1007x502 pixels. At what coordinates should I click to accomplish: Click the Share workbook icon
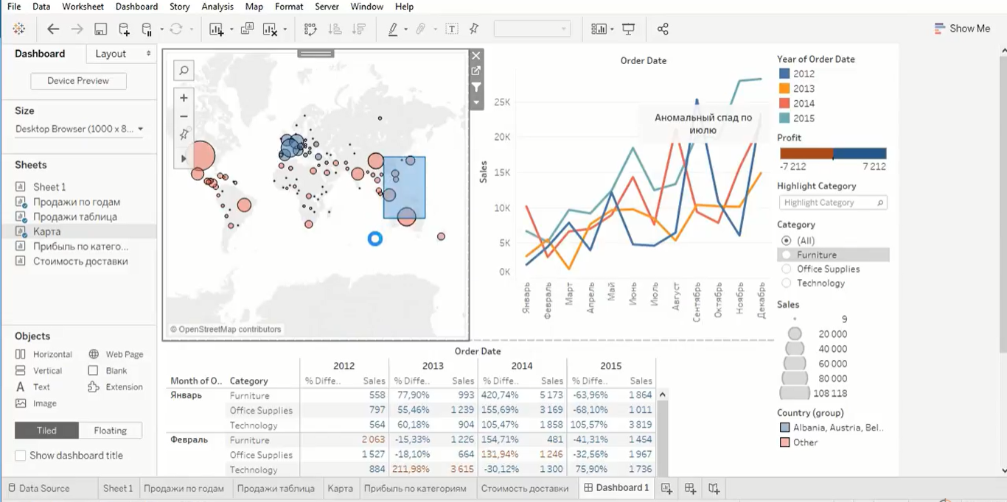(x=663, y=29)
